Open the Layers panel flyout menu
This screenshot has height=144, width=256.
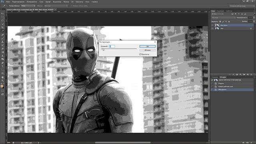tap(254, 11)
